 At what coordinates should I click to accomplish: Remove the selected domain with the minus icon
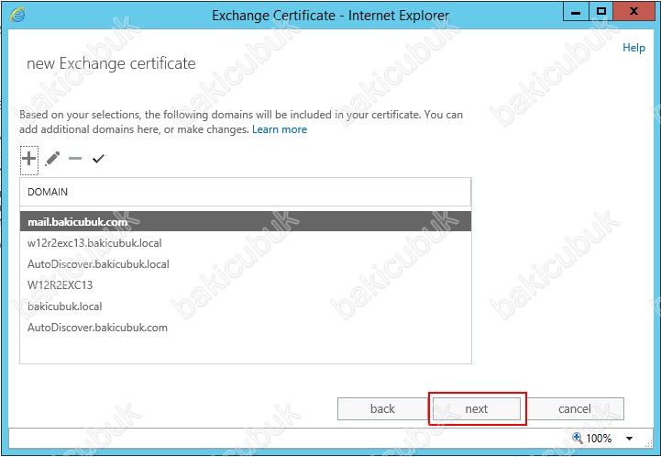point(75,159)
